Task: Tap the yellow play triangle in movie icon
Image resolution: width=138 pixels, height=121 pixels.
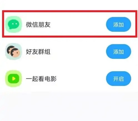Action: pyautogui.click(x=14, y=79)
